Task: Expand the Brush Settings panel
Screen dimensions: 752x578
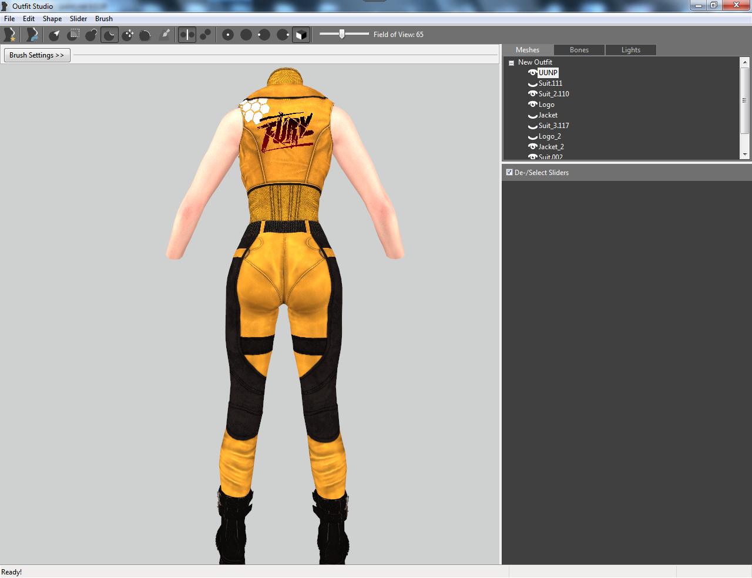Action: tap(36, 55)
